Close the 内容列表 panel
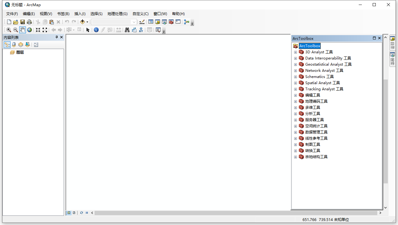Viewport: 398px width, 225px height. (61, 37)
